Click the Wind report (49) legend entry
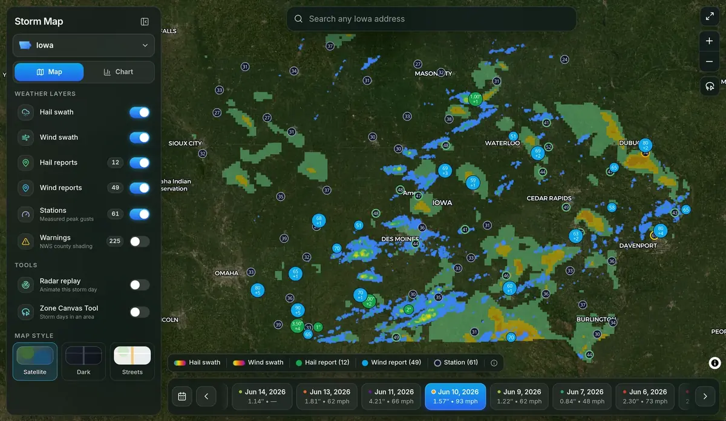 391,363
